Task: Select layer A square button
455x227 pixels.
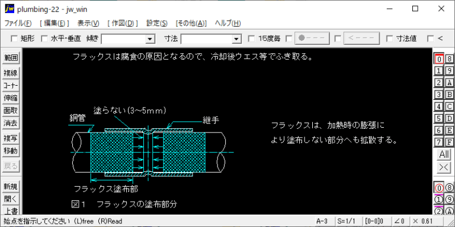Action: coord(449,83)
